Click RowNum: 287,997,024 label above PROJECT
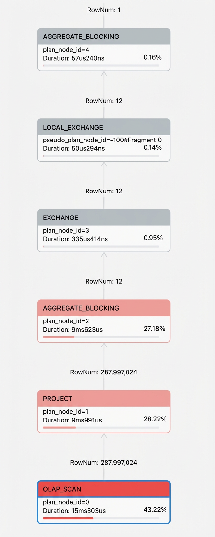The image size is (215, 537). click(104, 372)
